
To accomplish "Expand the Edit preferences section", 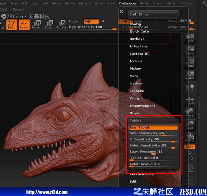I will coord(133,182).
